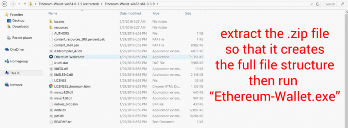Open Favorites in the navigation pane
The image size is (348, 128).
click(16, 15)
